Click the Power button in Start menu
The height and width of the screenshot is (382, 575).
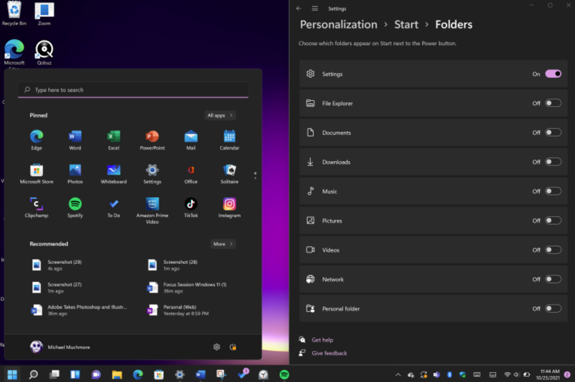click(233, 347)
